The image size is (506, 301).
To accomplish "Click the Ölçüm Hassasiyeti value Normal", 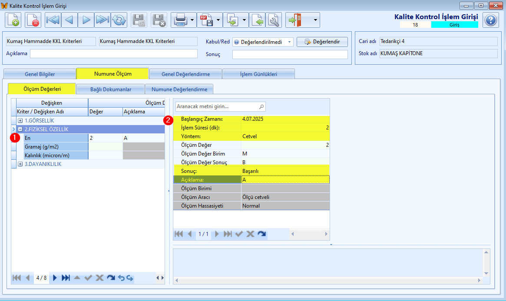I will click(285, 206).
